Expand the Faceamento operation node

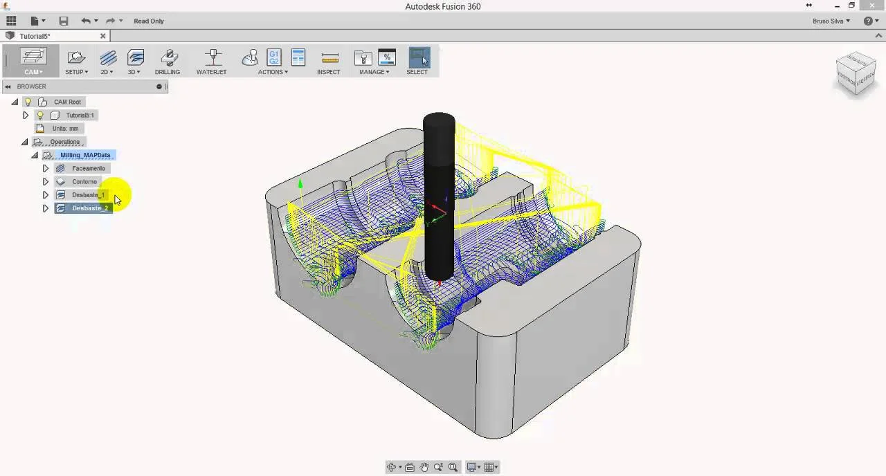[x=46, y=168]
